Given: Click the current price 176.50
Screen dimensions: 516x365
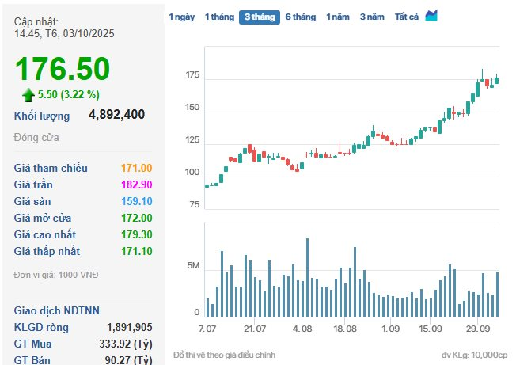Looking at the screenshot, I should pyautogui.click(x=63, y=69).
